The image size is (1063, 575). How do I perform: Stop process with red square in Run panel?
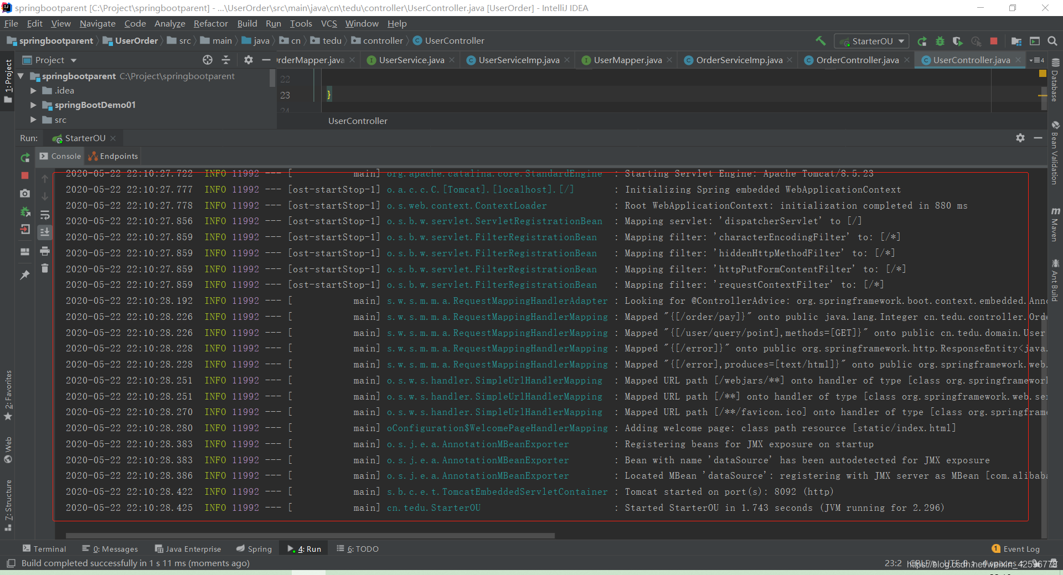tap(25, 175)
